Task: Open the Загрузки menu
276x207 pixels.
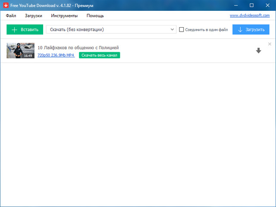Action: click(x=33, y=16)
